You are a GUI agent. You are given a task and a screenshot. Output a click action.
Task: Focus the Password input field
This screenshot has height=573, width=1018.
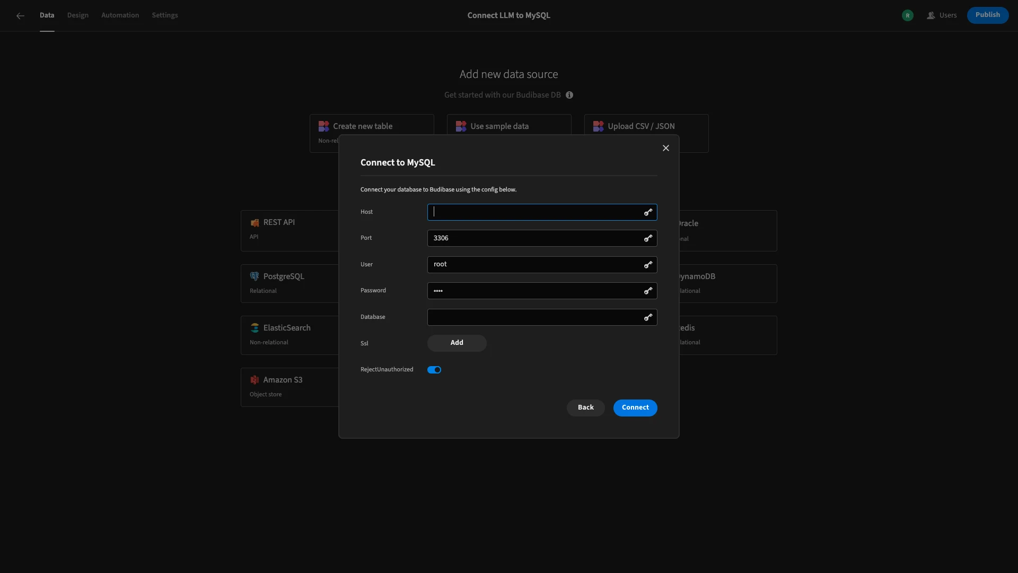pyautogui.click(x=542, y=291)
